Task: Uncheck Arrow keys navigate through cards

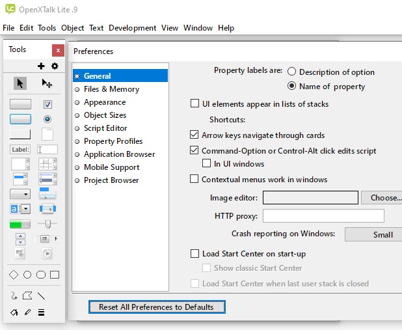Action: pos(194,135)
